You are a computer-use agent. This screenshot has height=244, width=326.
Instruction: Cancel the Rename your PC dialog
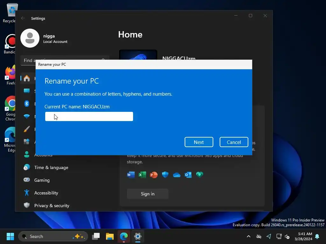tap(234, 142)
